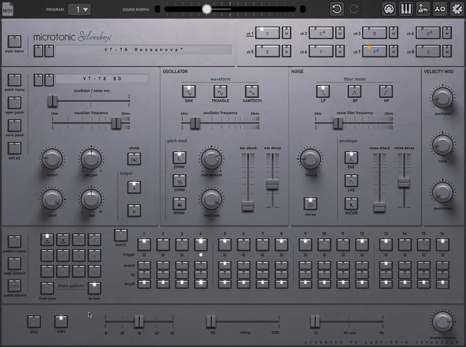Mute channel 6 with its M button
The width and height of the screenshot is (466, 347).
[x=340, y=51]
